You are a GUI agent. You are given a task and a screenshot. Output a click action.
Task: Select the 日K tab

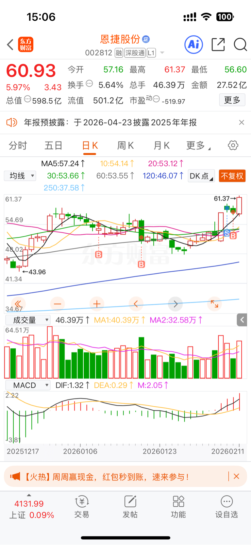[90, 146]
